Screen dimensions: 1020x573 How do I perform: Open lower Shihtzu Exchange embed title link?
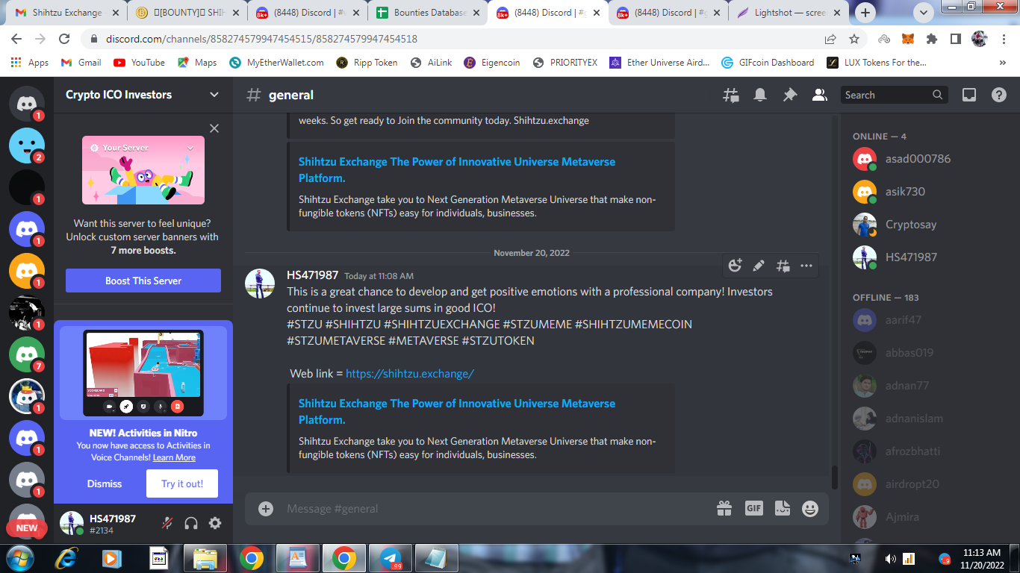pos(457,411)
